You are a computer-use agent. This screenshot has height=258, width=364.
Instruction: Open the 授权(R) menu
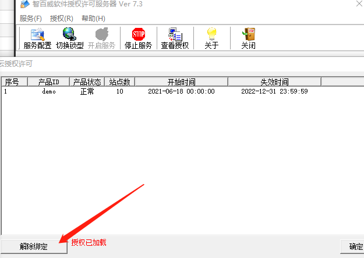(x=61, y=18)
